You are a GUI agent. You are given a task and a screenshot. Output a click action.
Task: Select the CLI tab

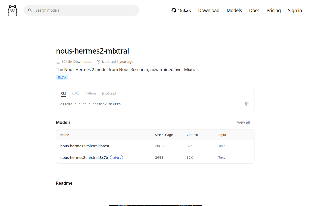[x=64, y=93]
